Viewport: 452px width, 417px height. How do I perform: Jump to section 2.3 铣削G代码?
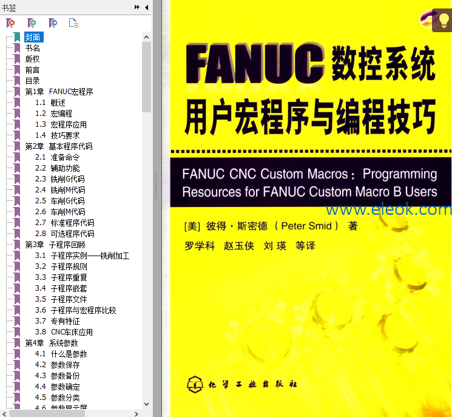60,179
